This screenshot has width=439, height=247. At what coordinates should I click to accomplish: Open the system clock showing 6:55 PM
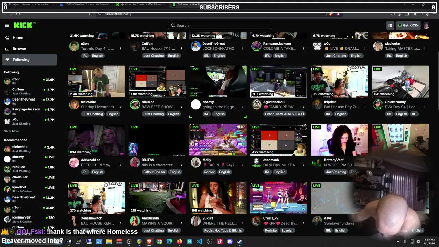pos(430,242)
